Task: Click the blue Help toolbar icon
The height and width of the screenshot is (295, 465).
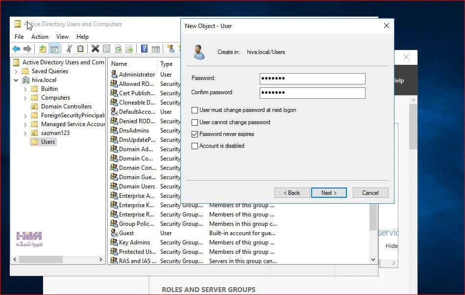Action: (x=144, y=49)
